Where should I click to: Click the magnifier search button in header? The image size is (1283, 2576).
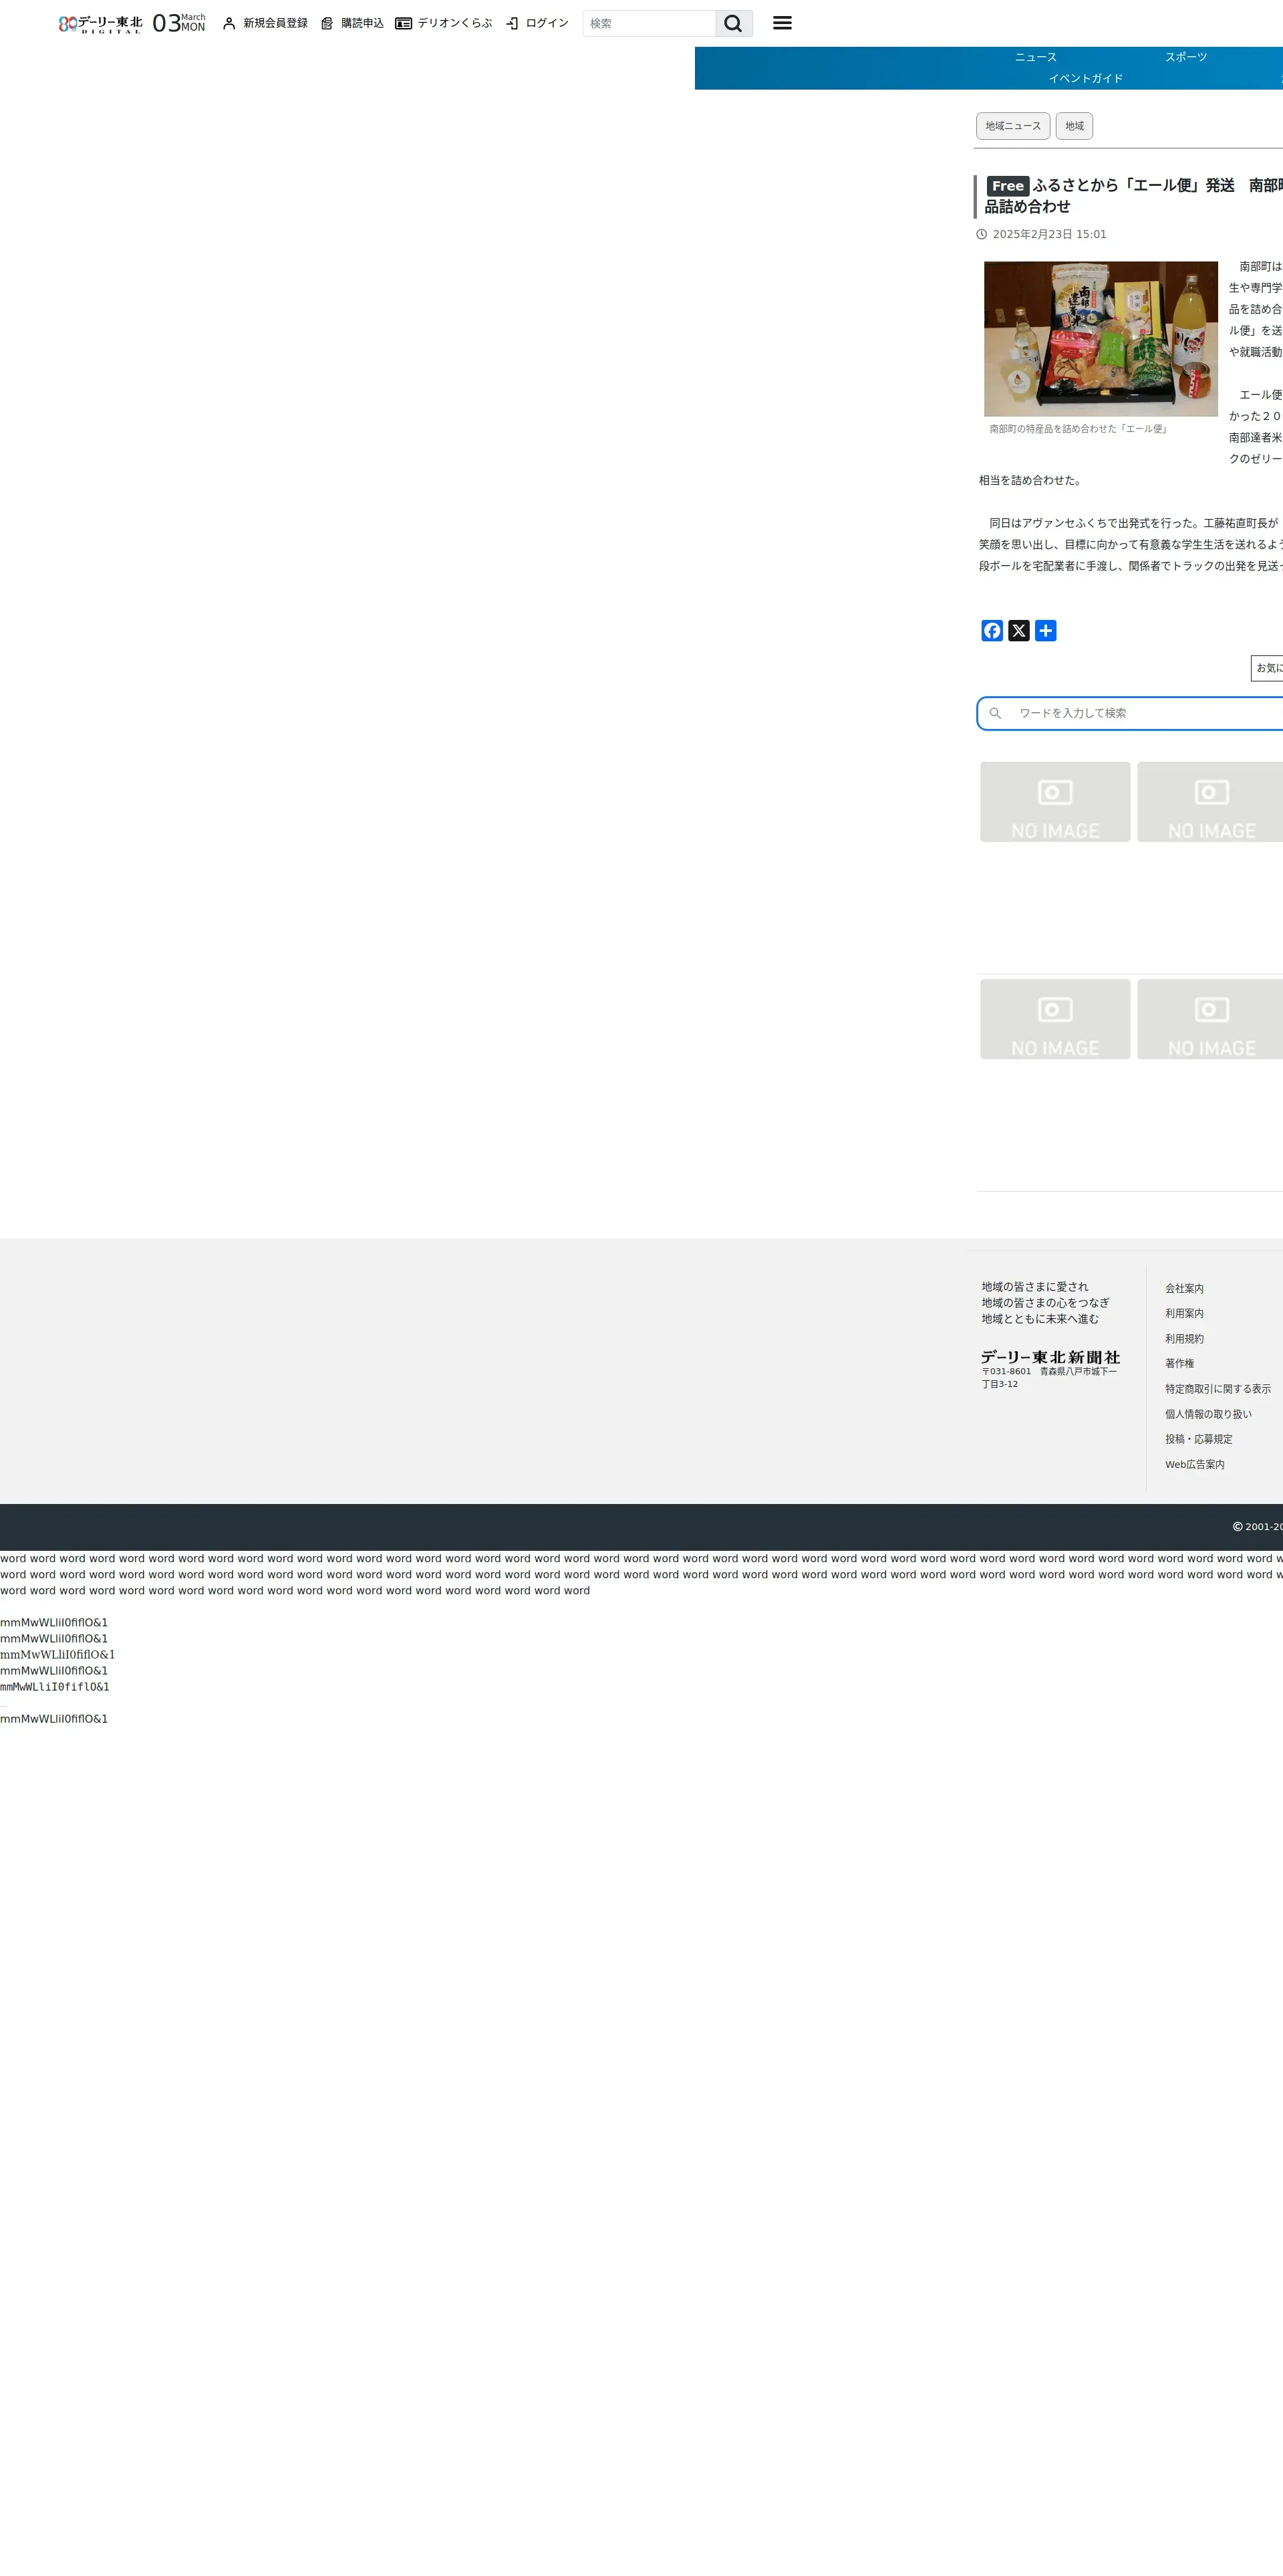(732, 23)
